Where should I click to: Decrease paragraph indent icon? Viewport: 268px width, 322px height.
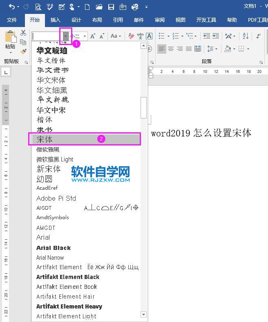tap(207, 36)
